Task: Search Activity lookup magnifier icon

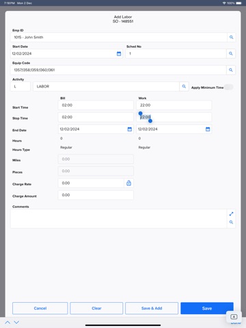Action: [184, 86]
